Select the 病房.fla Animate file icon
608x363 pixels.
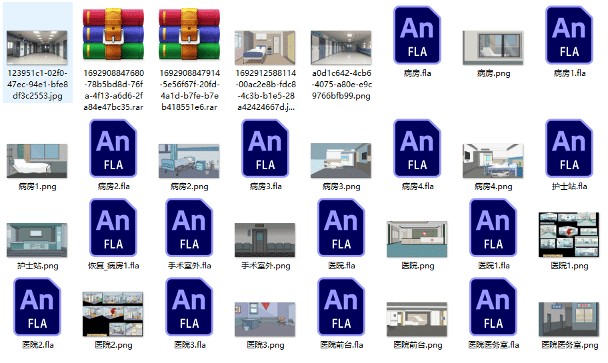[x=417, y=33]
